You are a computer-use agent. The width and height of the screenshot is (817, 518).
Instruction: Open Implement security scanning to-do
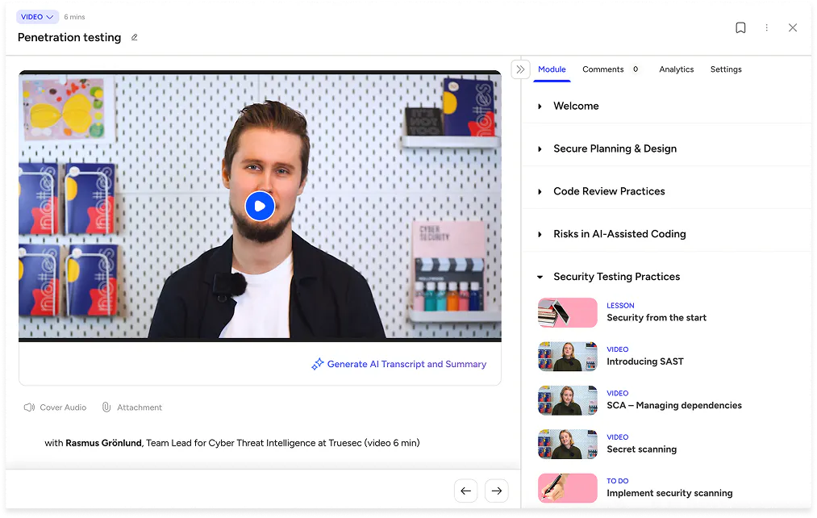(x=669, y=493)
